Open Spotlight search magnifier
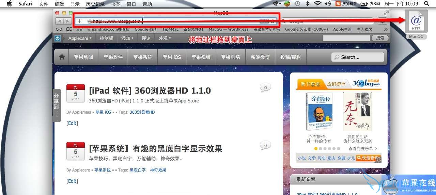436x195 pixels. 426,4
